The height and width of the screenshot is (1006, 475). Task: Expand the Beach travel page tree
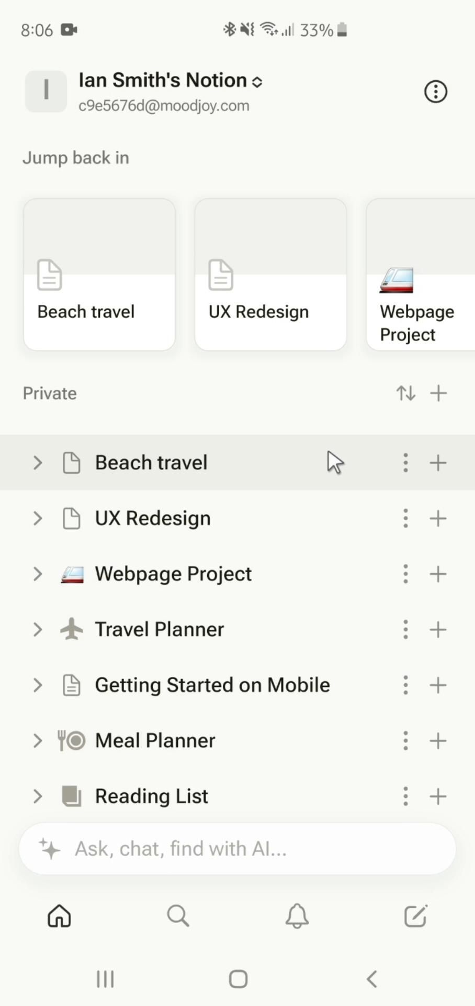pyautogui.click(x=37, y=463)
